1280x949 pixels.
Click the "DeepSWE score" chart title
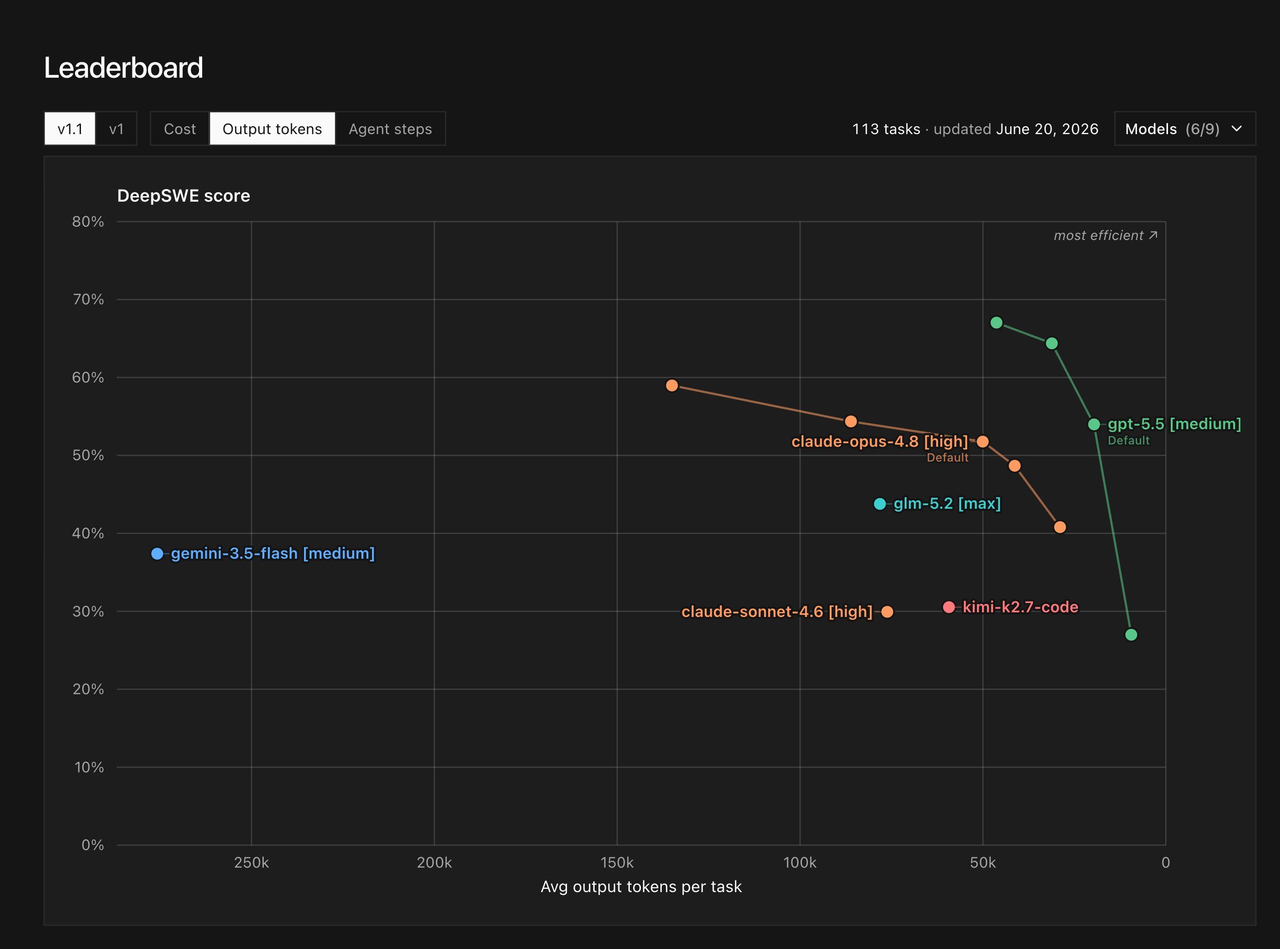point(183,196)
